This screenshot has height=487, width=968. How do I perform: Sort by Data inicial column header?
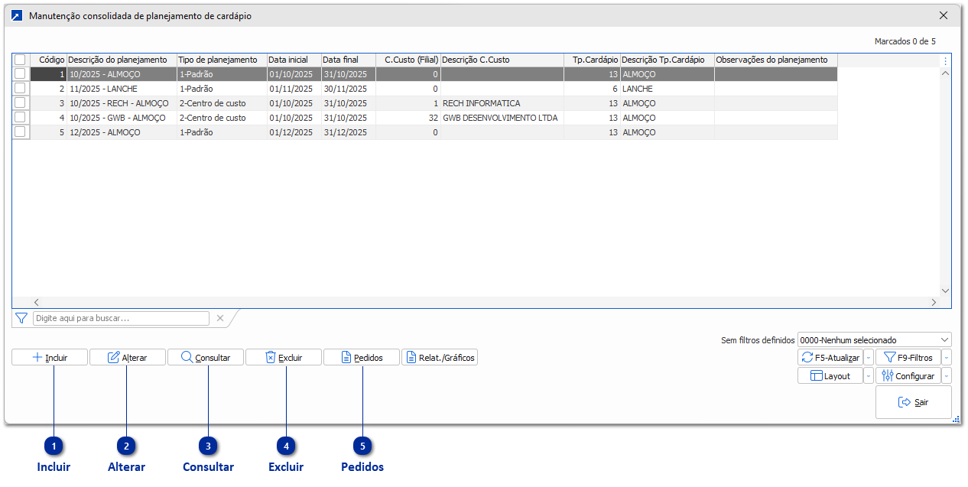294,60
